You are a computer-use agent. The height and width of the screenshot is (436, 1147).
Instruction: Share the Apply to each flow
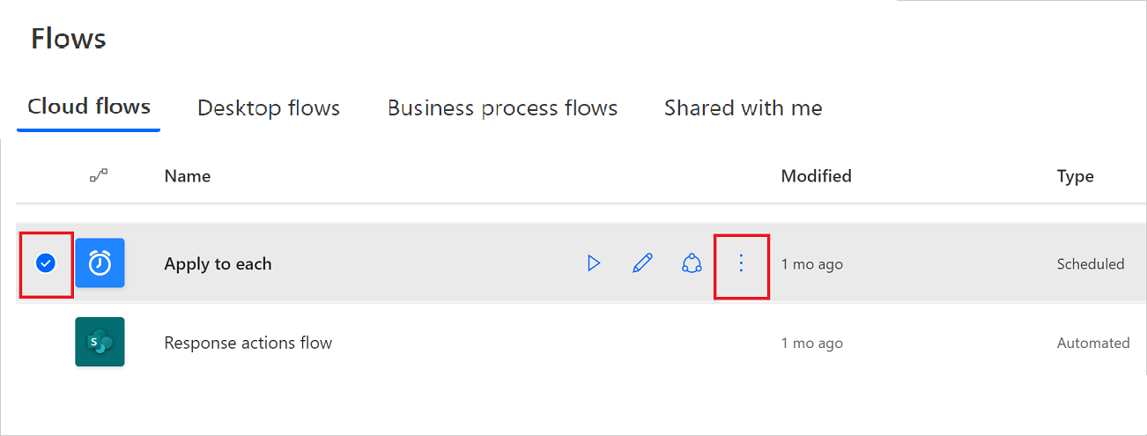pos(692,263)
